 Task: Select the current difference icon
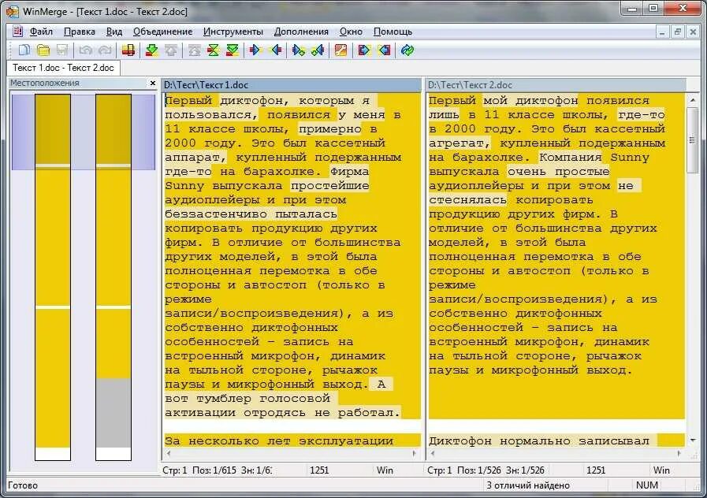coord(214,50)
